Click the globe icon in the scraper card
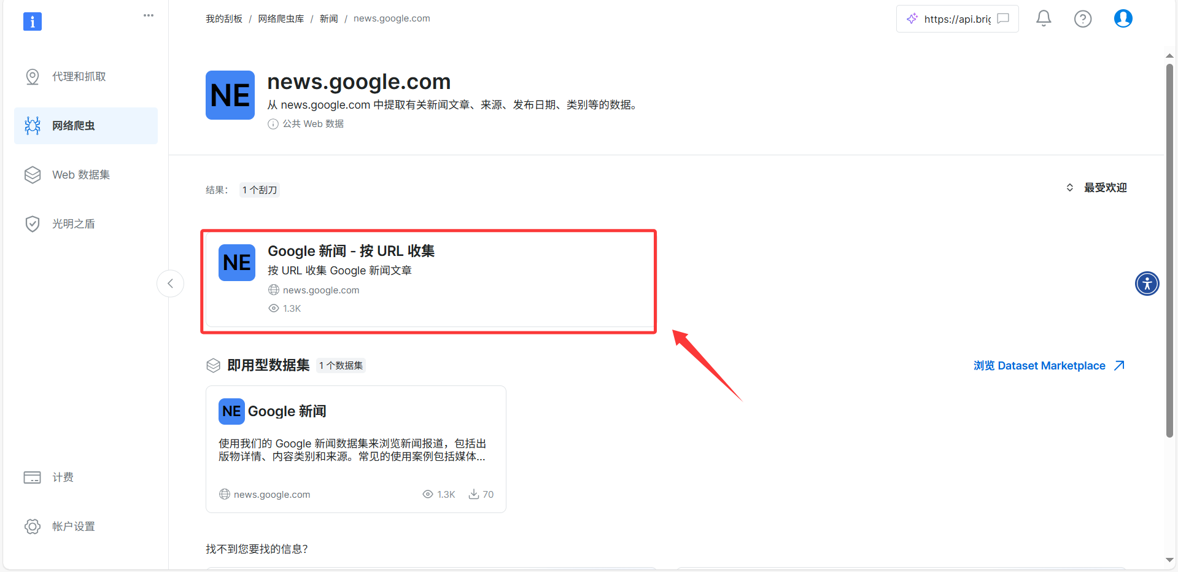 (274, 290)
